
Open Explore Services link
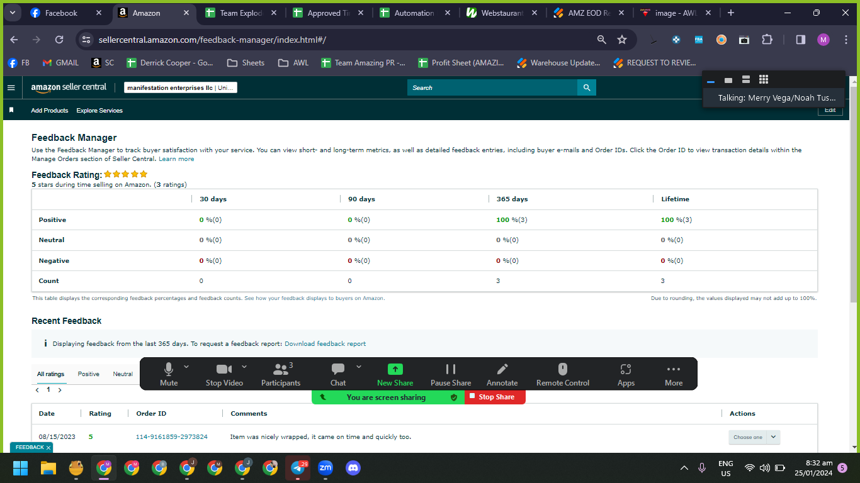coord(99,111)
